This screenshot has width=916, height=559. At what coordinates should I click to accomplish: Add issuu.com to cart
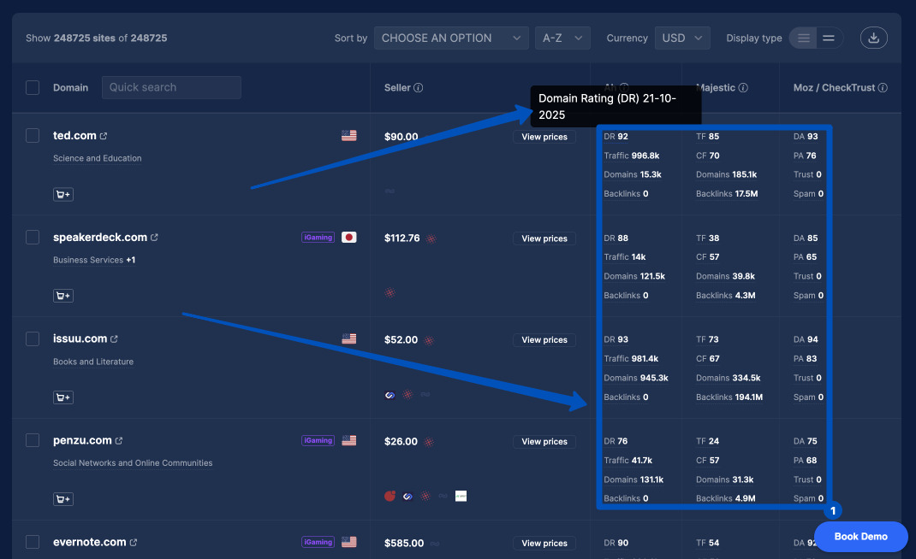point(62,397)
